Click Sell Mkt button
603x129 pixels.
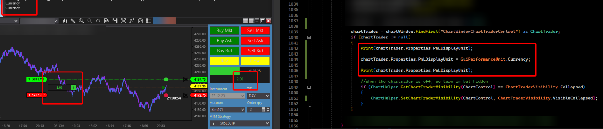(x=255, y=31)
